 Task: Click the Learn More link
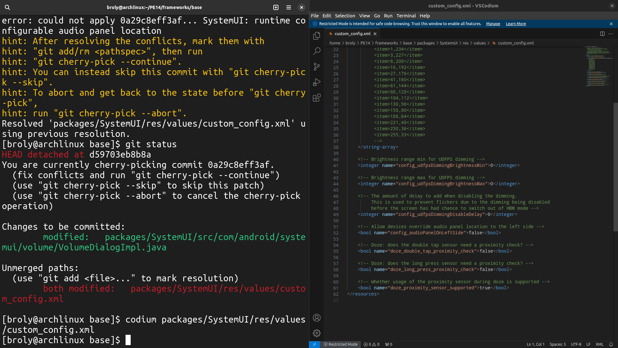pos(516,24)
